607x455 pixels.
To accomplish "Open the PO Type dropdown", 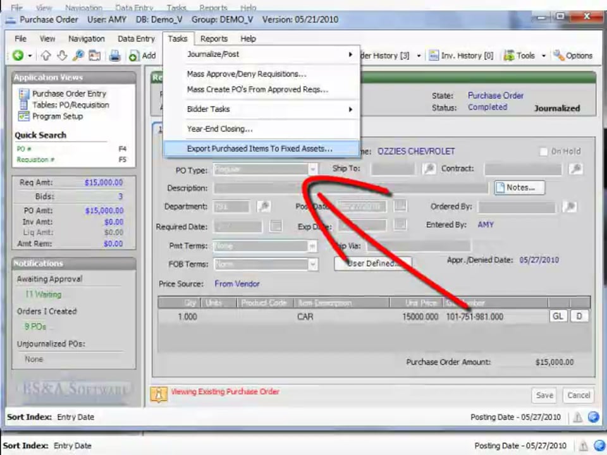I will (313, 169).
